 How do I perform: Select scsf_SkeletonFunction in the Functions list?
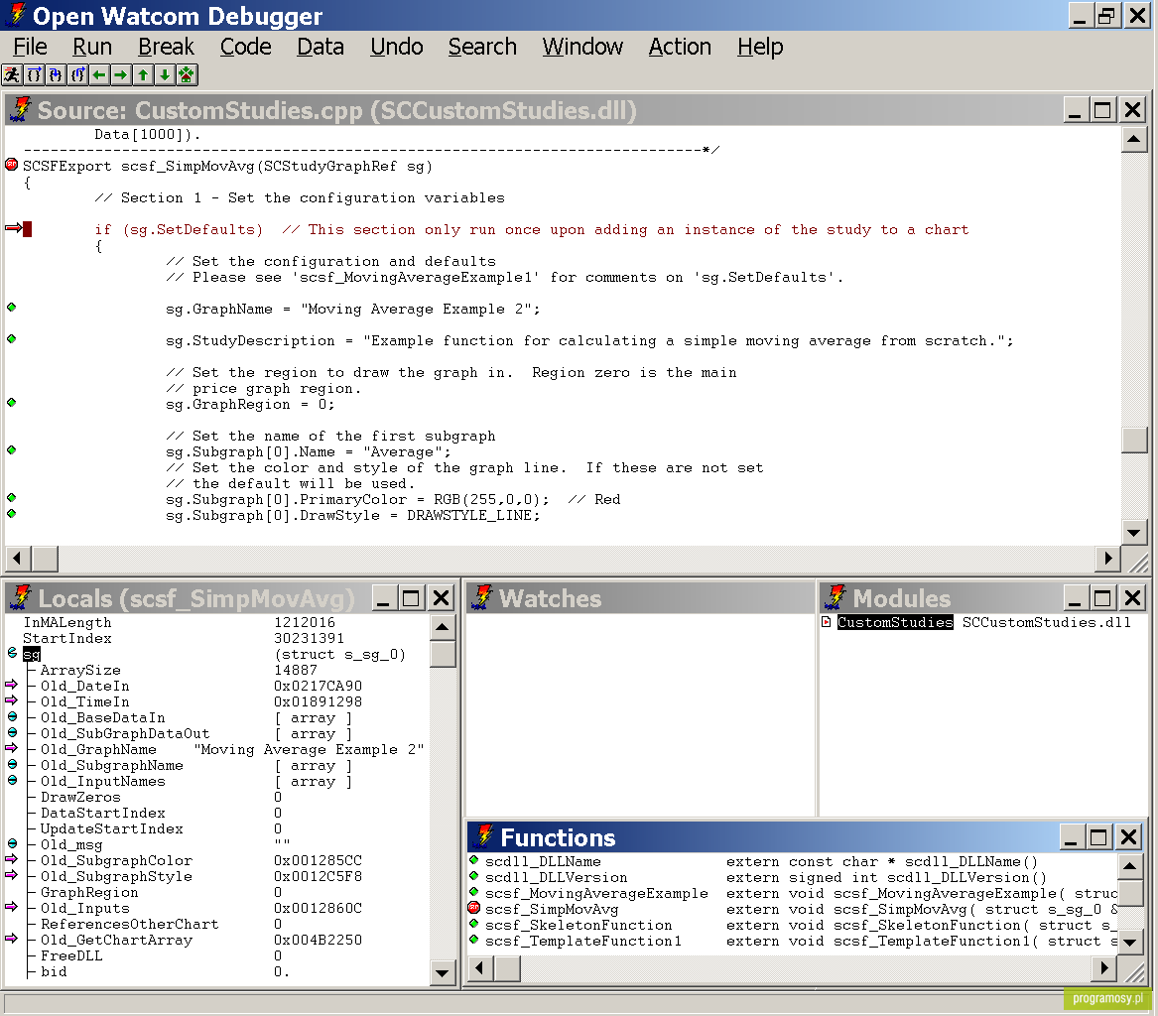[x=579, y=925]
